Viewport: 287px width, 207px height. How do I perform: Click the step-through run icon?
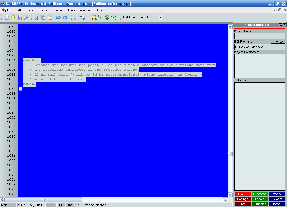click(114, 17)
